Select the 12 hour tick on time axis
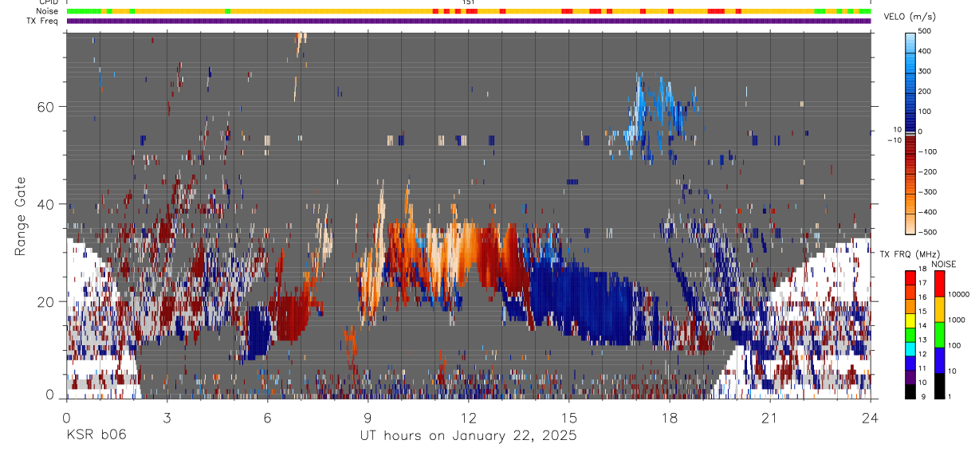Screen dimensions: 979x452 click(x=468, y=417)
